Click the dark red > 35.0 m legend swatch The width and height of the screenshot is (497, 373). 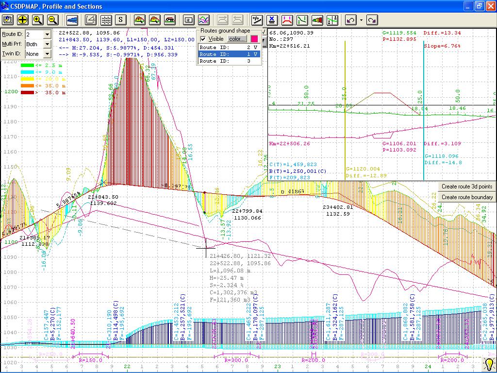(27, 93)
